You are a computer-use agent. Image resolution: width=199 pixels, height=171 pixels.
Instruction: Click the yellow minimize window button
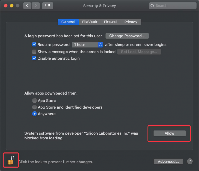tap(12, 6)
